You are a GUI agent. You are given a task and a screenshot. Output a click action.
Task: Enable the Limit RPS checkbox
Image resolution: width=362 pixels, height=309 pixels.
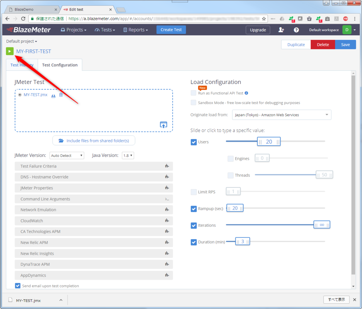(x=194, y=192)
